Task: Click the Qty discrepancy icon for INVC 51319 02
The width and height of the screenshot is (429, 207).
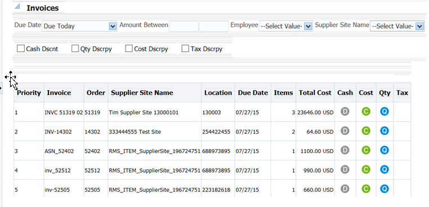Action: [x=385, y=111]
